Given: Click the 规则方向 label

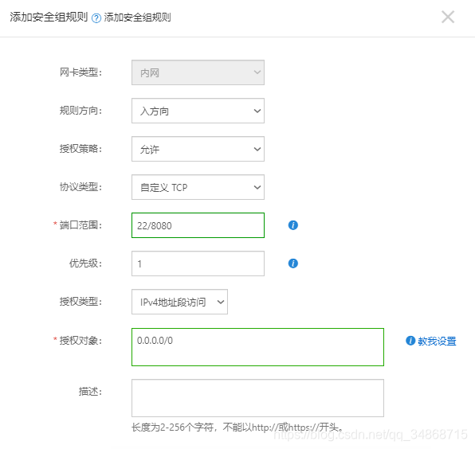Looking at the screenshot, I should [x=80, y=111].
